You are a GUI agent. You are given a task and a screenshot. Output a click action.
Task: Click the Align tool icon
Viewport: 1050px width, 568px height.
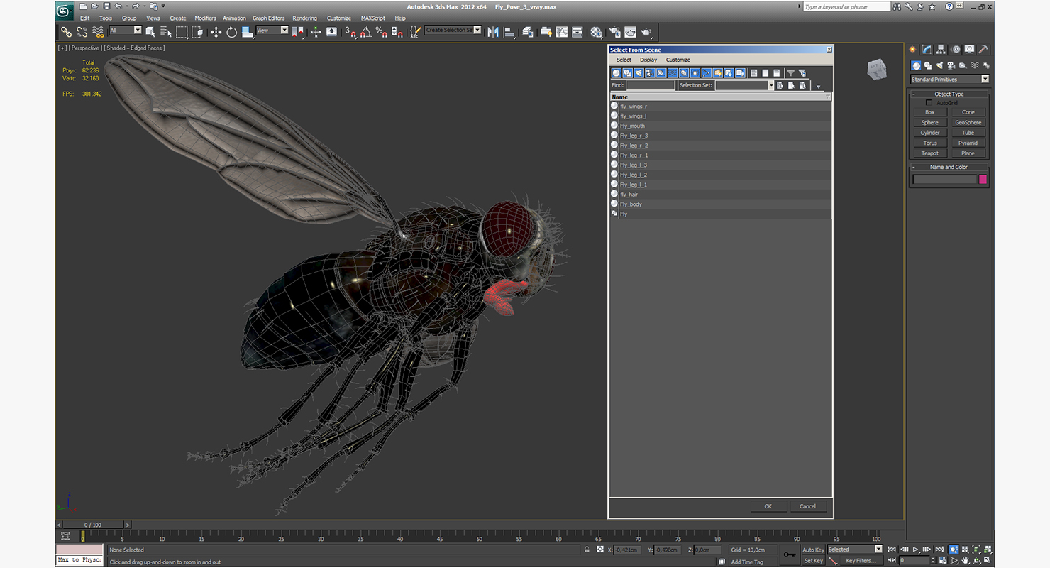[509, 32]
